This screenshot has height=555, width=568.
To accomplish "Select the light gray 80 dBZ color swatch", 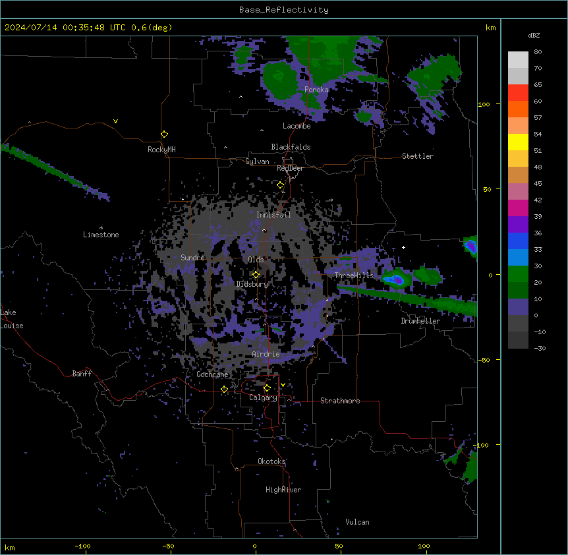I will (x=518, y=60).
